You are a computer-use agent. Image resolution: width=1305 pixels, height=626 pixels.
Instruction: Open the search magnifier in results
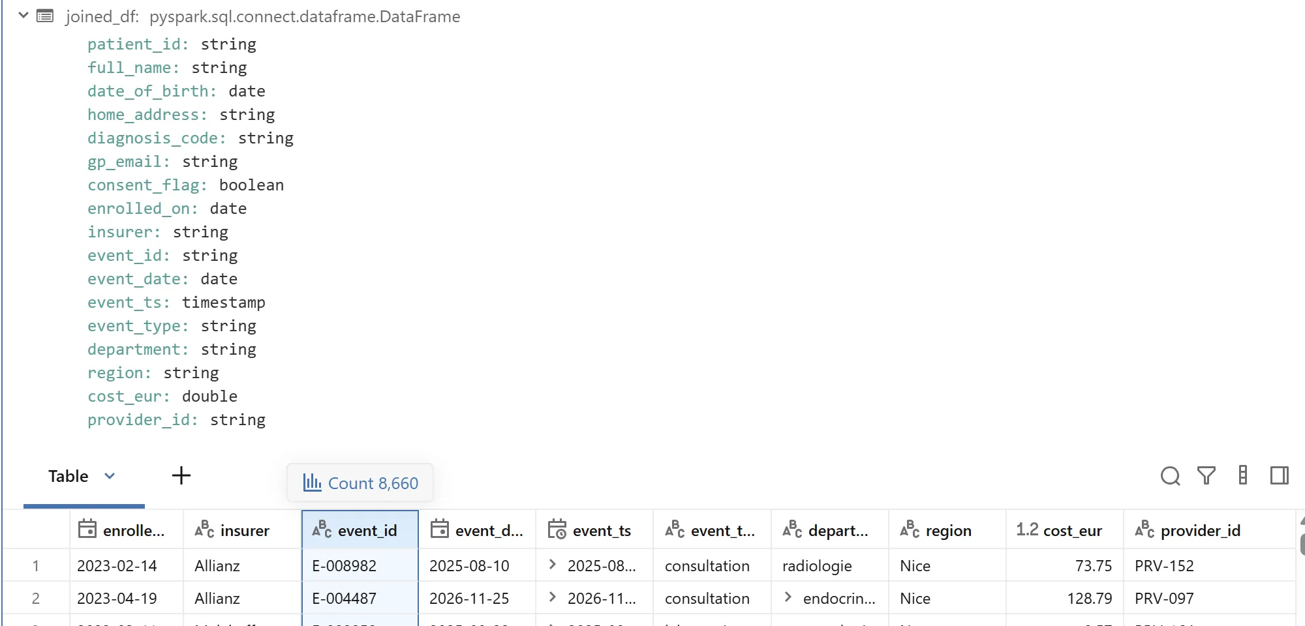pyautogui.click(x=1170, y=476)
